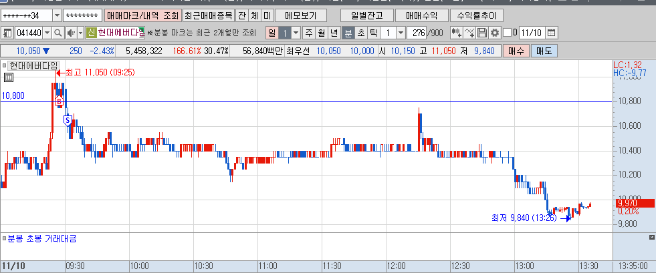Expand the daily interval dropdown after 일 1

[x=296, y=33]
